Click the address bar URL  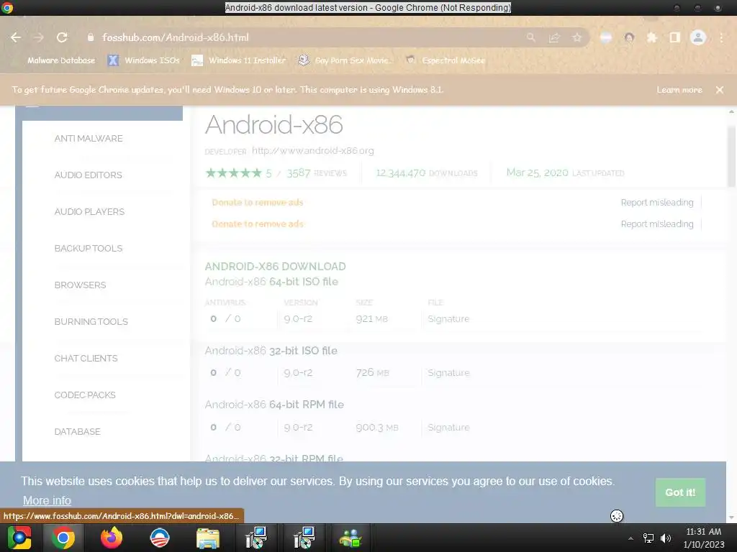pos(176,37)
